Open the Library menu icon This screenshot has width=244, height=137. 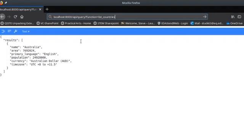(x=233, y=17)
